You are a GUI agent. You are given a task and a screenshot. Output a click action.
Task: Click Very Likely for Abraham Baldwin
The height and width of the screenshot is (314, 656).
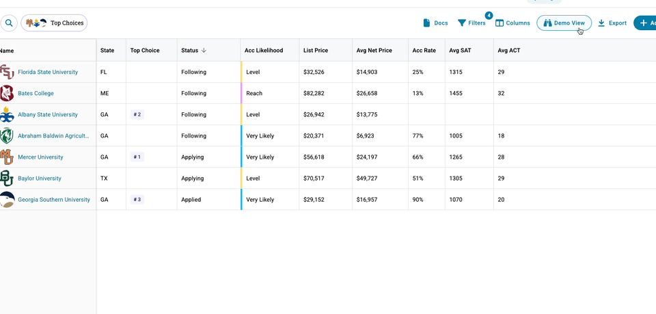tap(260, 135)
